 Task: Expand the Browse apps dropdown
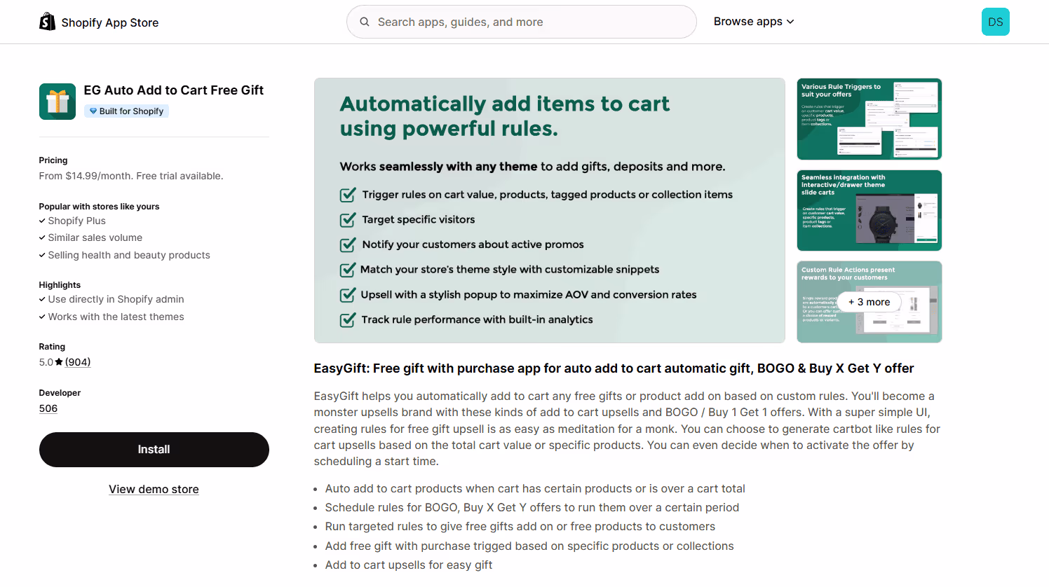[x=754, y=22]
